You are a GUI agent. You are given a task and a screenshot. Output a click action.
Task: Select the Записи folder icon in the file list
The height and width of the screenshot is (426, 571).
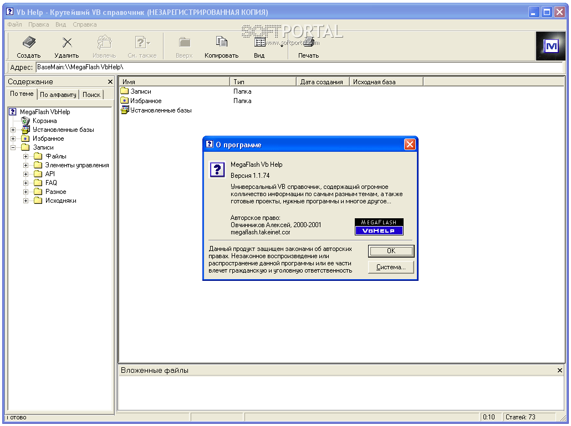click(125, 91)
